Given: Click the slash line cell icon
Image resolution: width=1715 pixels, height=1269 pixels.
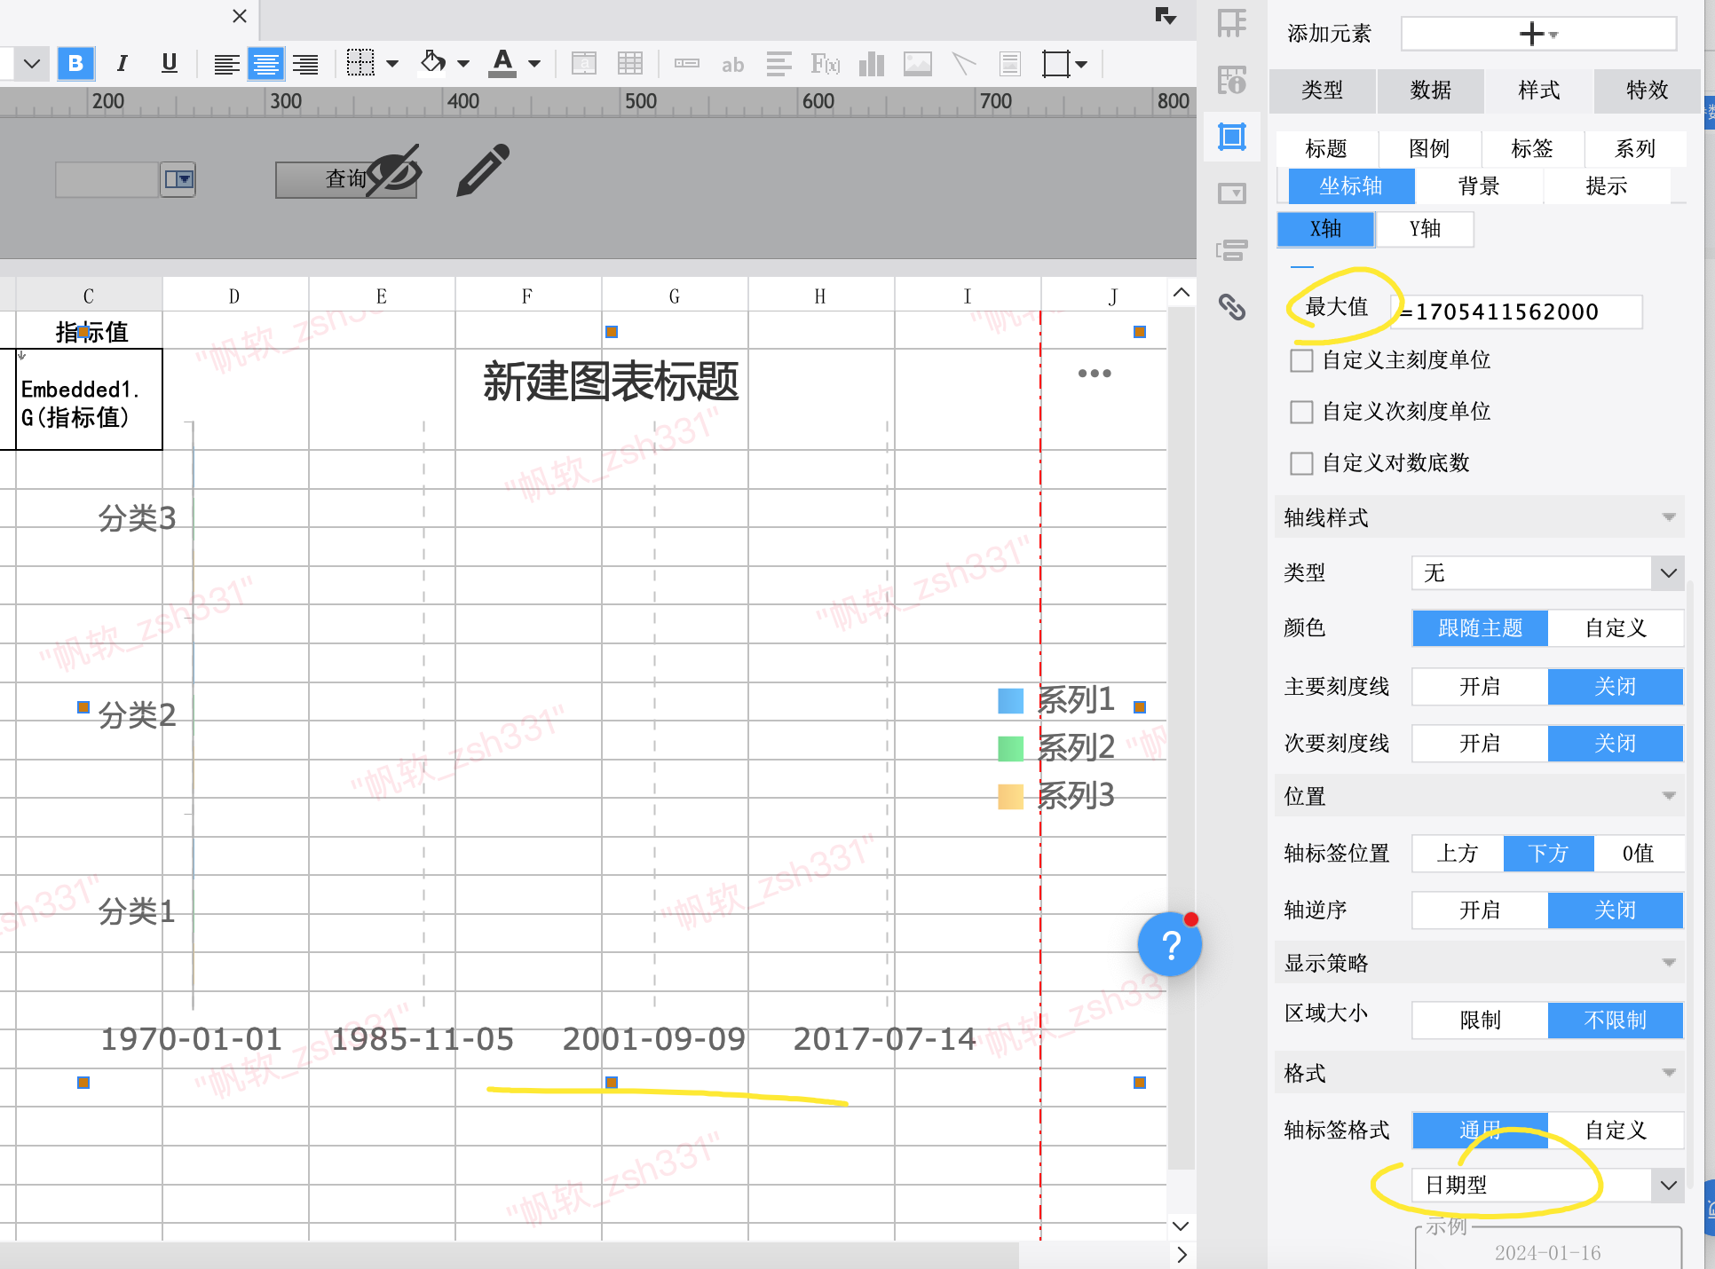Looking at the screenshot, I should tap(964, 64).
